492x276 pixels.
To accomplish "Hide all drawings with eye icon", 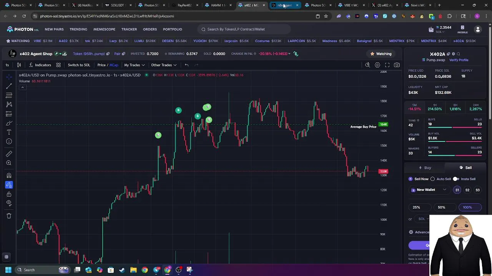I will 9,203.
